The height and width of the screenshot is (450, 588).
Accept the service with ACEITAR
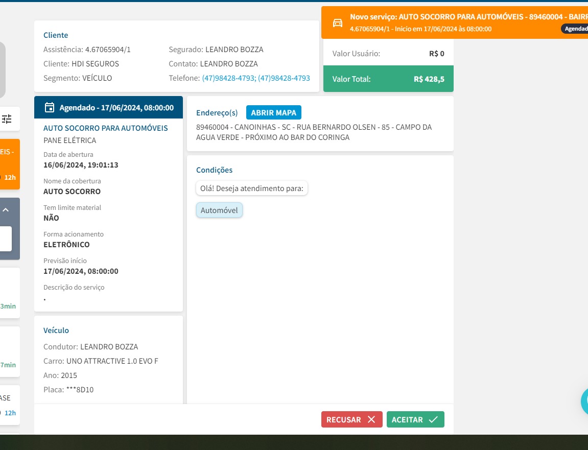coord(415,419)
